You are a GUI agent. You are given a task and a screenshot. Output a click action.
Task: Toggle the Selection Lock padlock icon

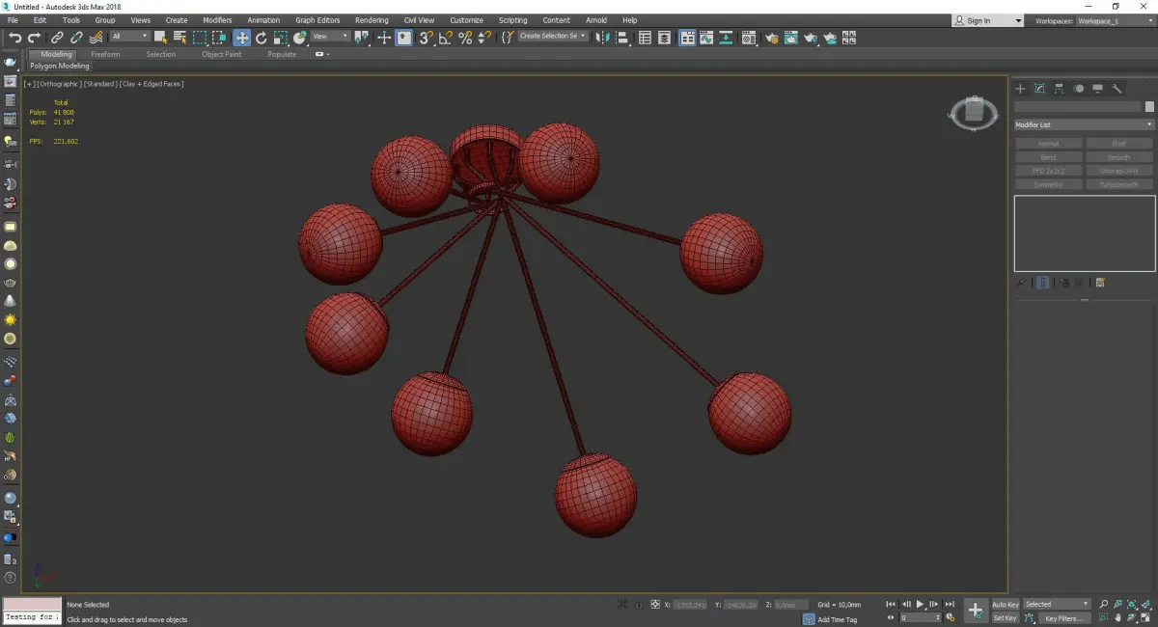pos(638,605)
